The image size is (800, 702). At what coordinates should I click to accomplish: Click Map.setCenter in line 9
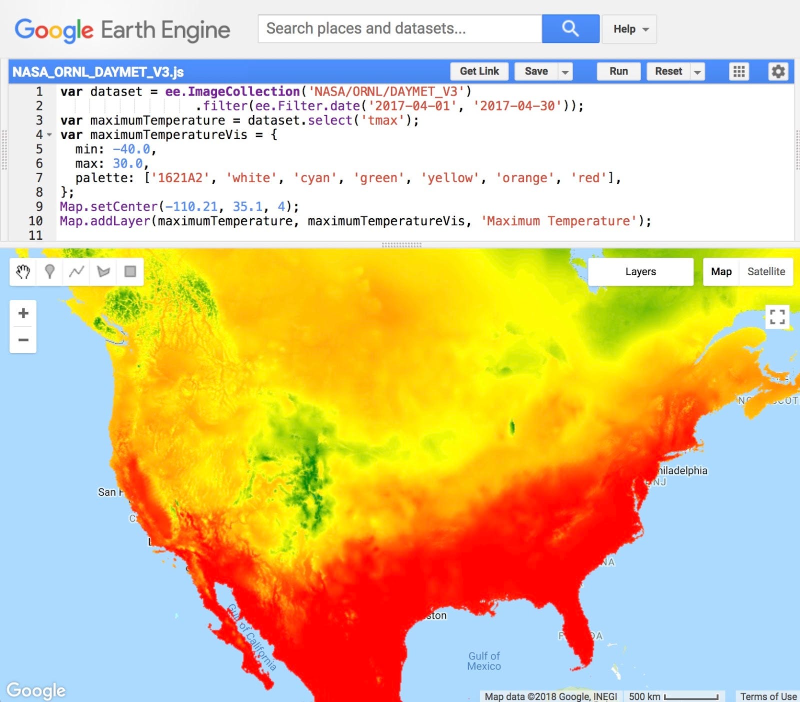coord(109,207)
